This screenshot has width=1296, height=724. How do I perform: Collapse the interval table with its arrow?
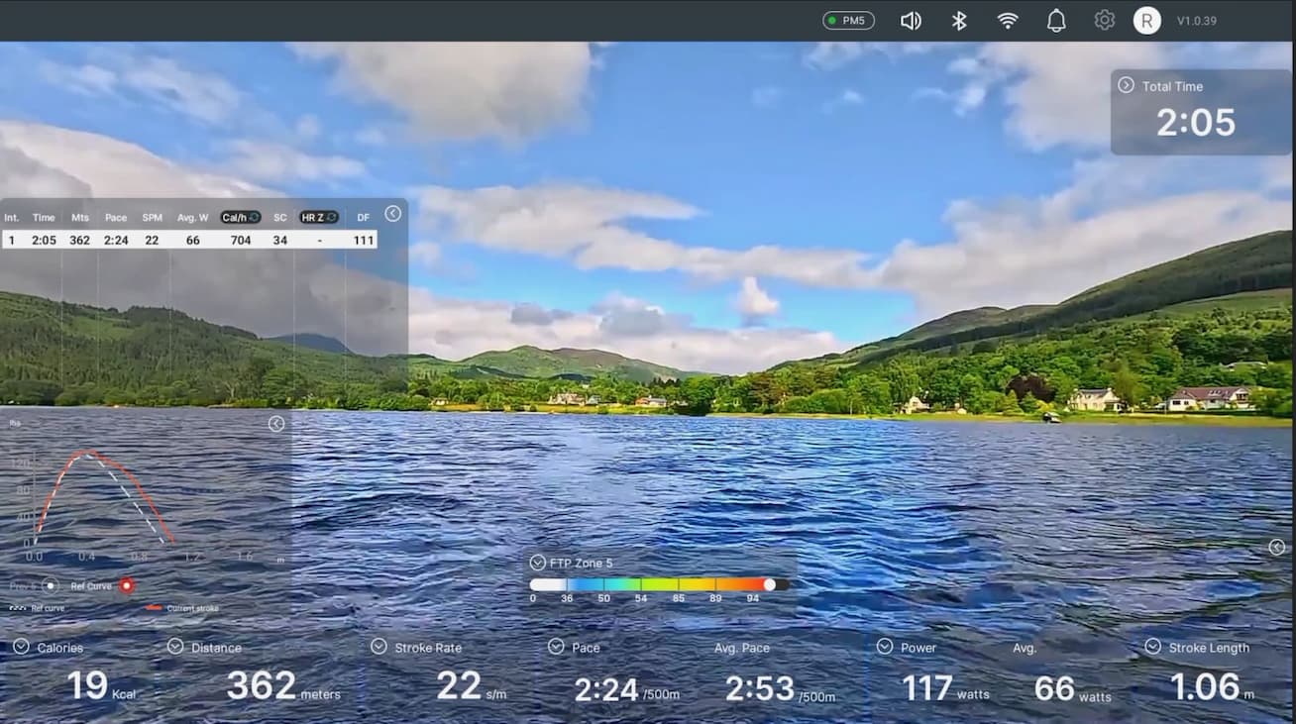coord(393,213)
